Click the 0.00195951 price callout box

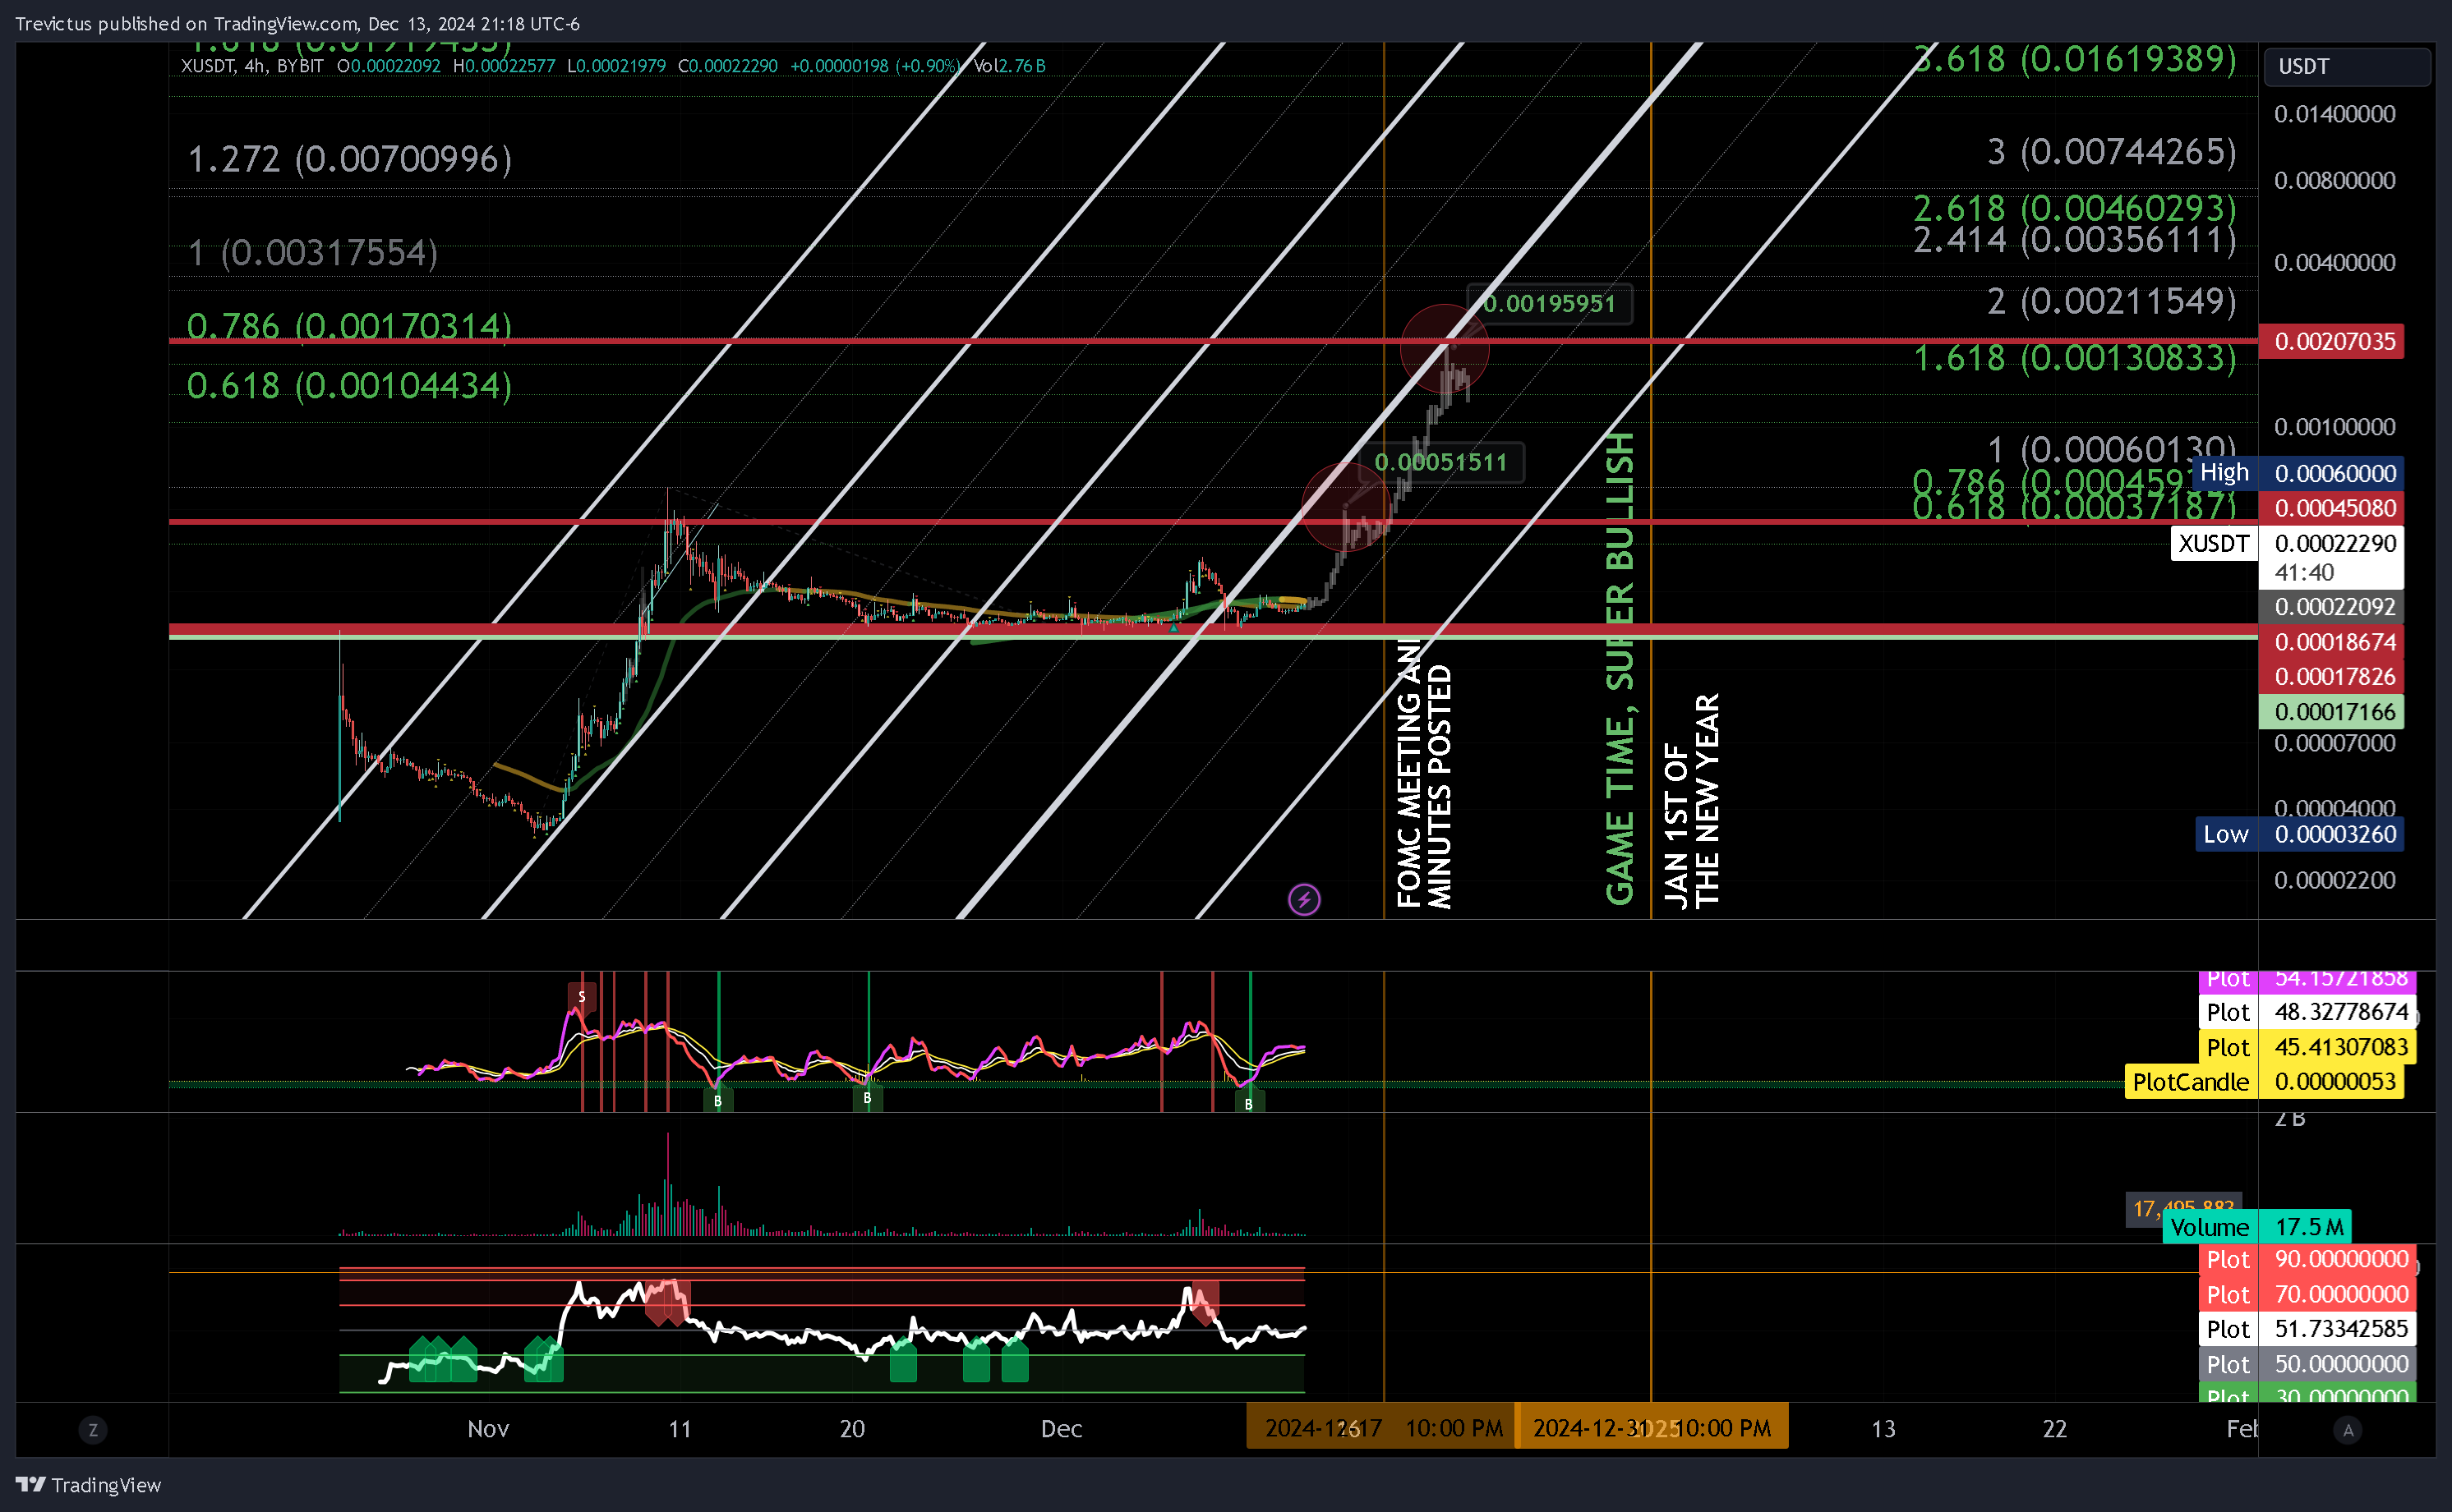coord(1549,303)
